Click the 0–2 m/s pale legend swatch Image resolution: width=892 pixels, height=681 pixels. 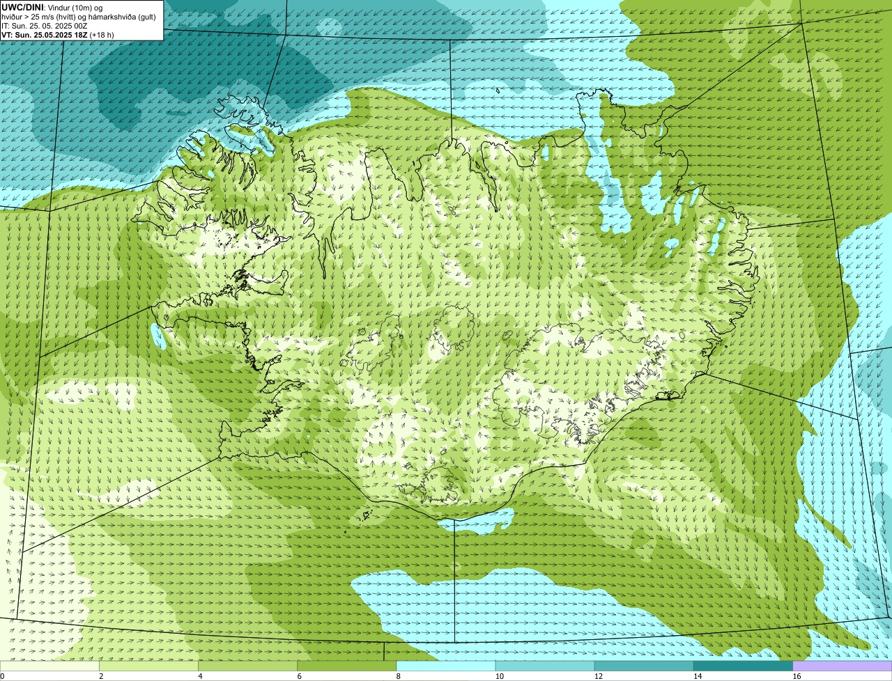49,666
